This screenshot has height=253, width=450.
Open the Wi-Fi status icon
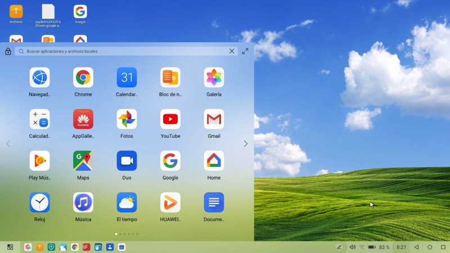pyautogui.click(x=362, y=247)
